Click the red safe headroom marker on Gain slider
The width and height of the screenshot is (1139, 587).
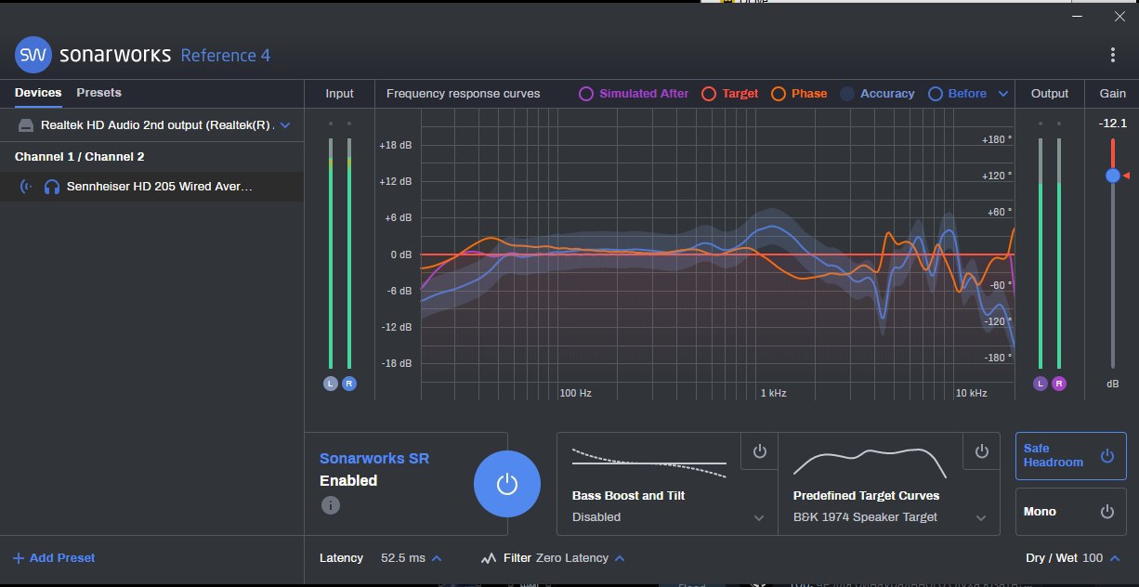coord(1125,176)
